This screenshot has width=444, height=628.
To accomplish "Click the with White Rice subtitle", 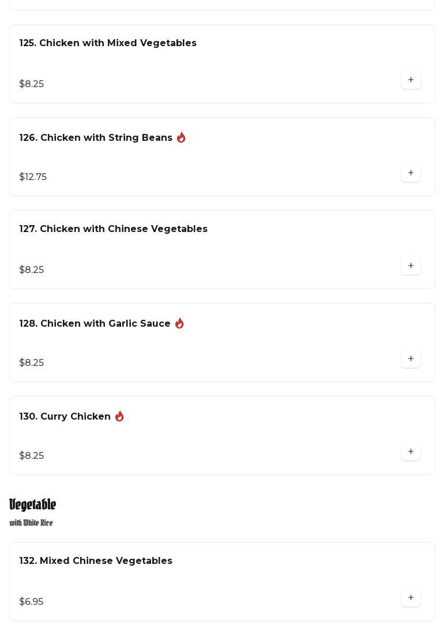I will click(x=31, y=523).
